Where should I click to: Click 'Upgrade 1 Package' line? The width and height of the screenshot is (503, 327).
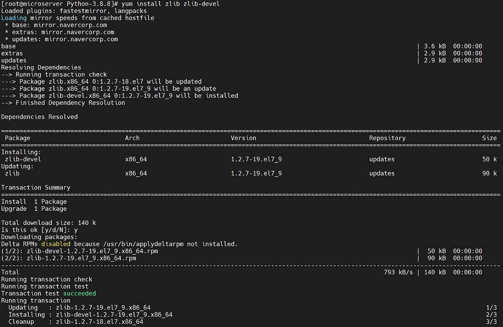[x=34, y=209]
